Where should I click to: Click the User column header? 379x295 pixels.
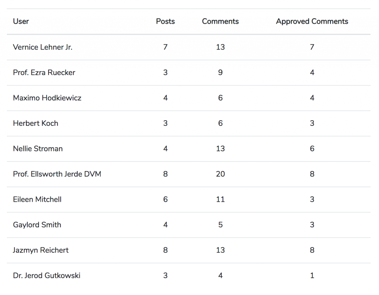[x=21, y=21]
